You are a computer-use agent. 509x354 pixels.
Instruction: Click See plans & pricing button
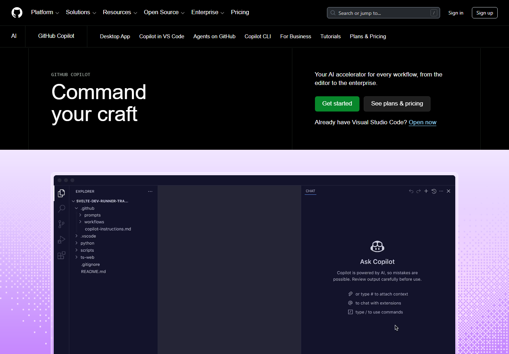397,104
